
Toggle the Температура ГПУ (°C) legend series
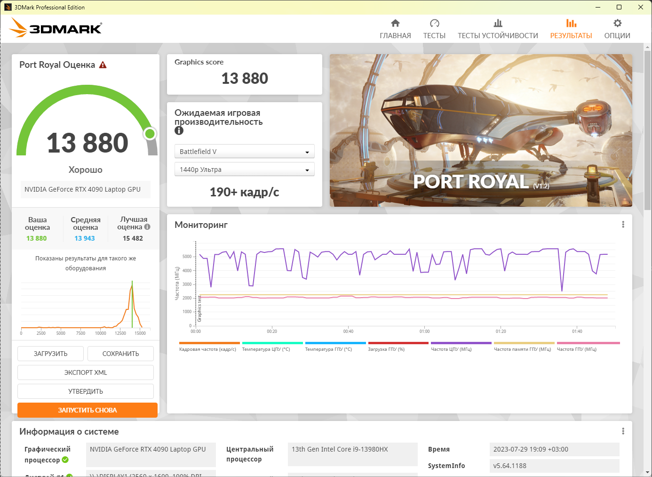pyautogui.click(x=335, y=347)
